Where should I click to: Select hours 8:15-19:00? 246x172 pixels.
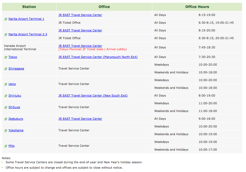point(207,15)
